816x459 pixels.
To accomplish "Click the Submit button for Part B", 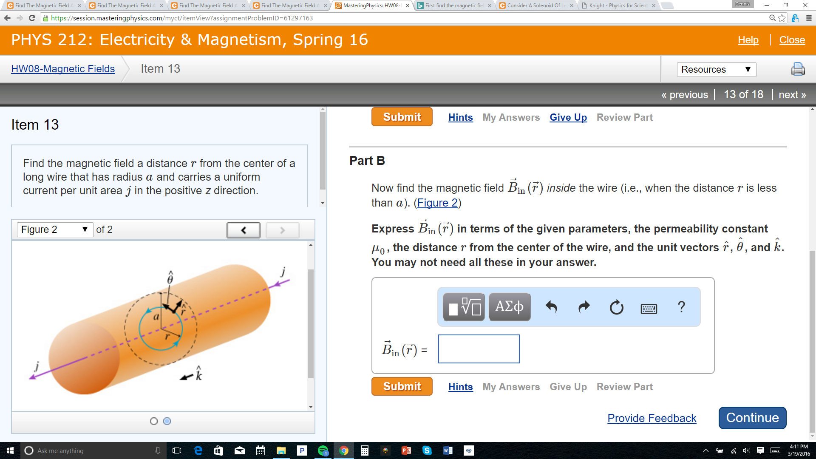I will (x=401, y=386).
